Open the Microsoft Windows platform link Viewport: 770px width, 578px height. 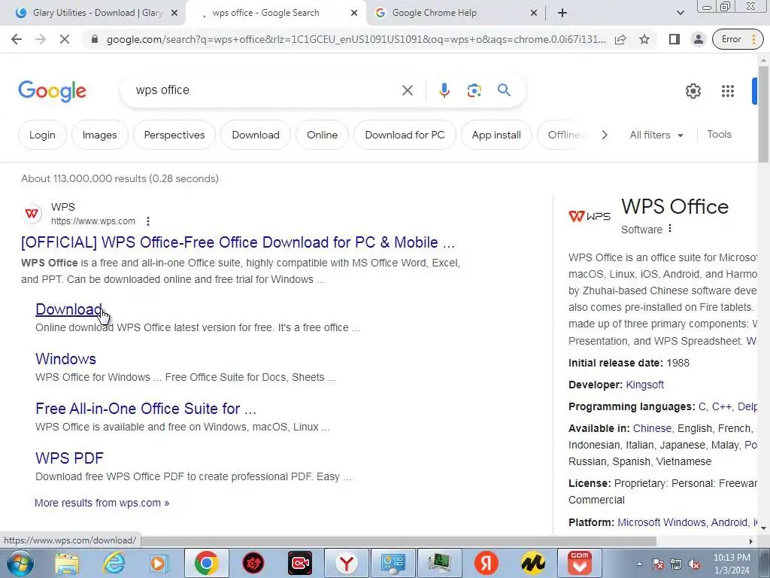(x=661, y=522)
